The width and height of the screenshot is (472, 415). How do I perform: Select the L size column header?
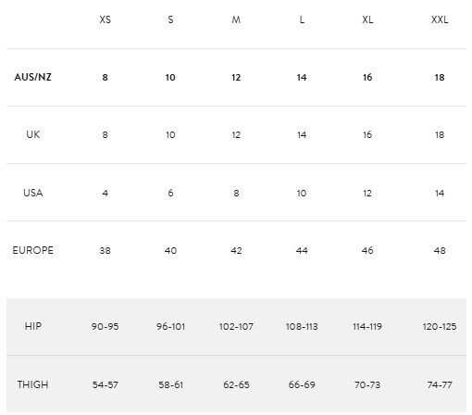click(x=302, y=19)
